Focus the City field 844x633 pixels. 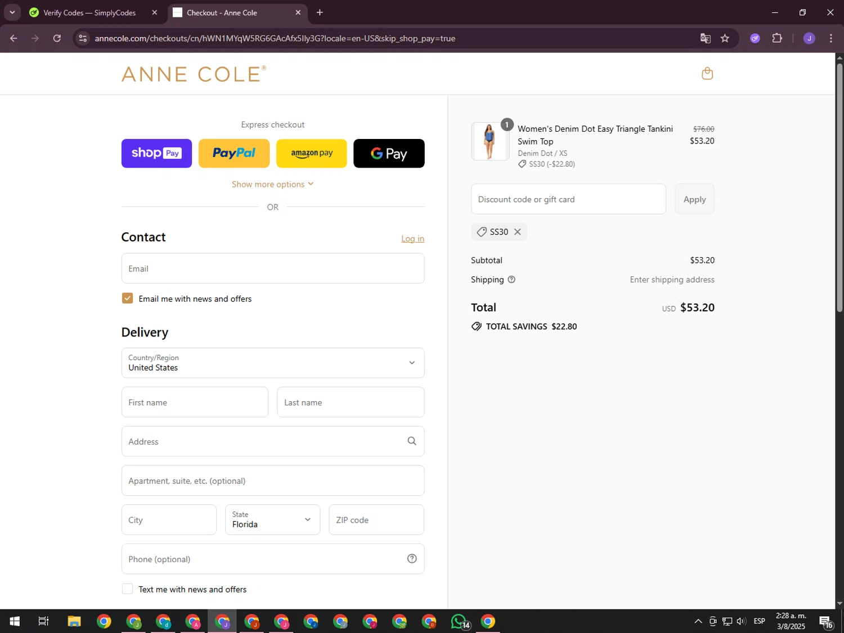[169, 520]
